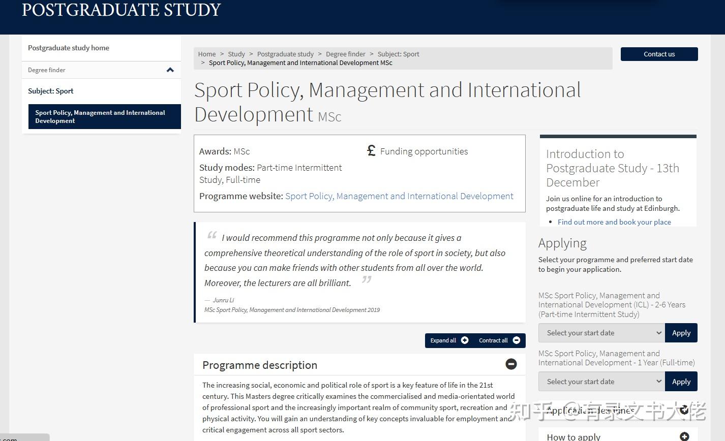Screen dimensions: 725x441
Task: Open Postgraduate study home in sidebar
Action: pyautogui.click(x=69, y=48)
